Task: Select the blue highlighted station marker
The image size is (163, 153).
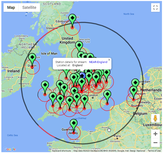Action: [82, 75]
